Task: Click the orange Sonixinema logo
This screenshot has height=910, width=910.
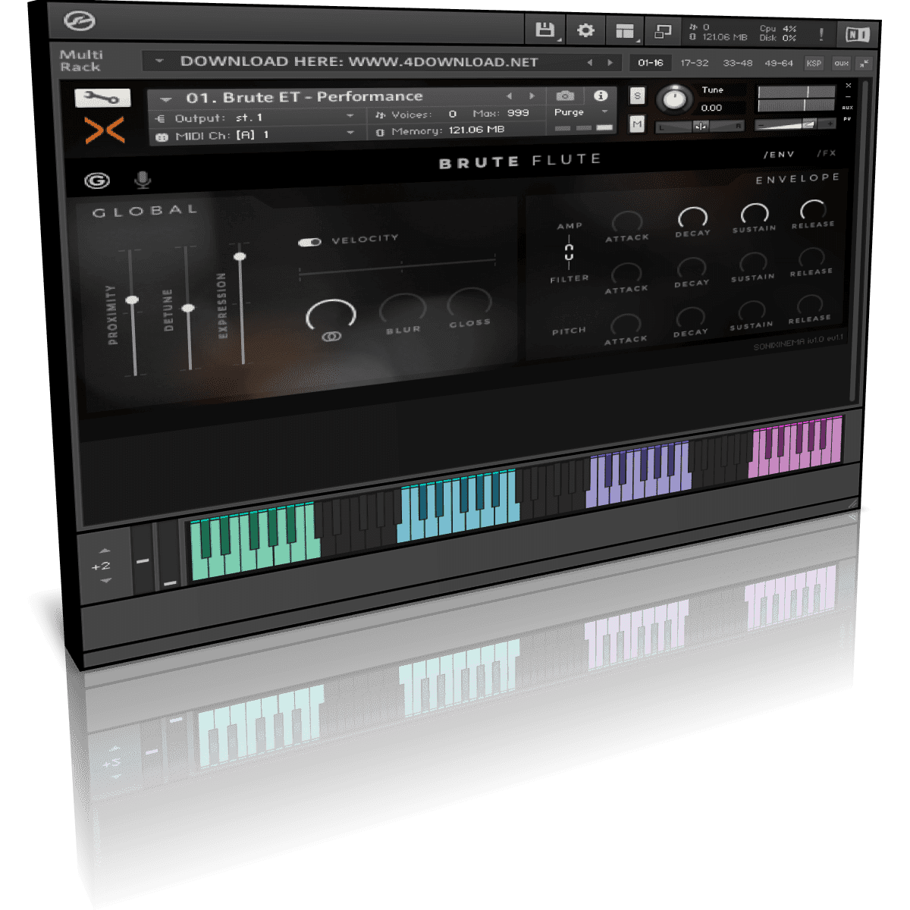Action: click(105, 130)
